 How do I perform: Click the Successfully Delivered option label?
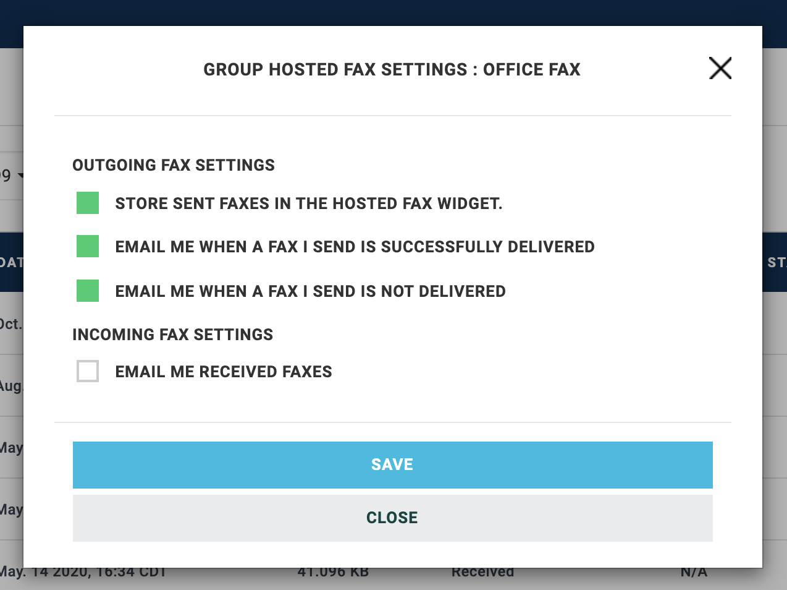[355, 247]
